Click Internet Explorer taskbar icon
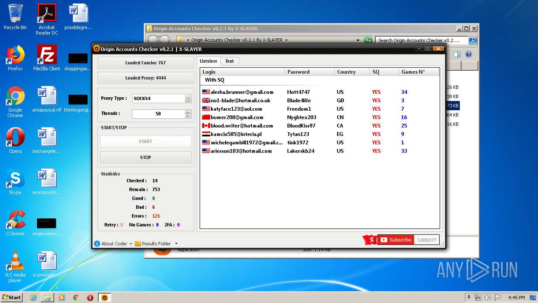 pyautogui.click(x=33, y=298)
